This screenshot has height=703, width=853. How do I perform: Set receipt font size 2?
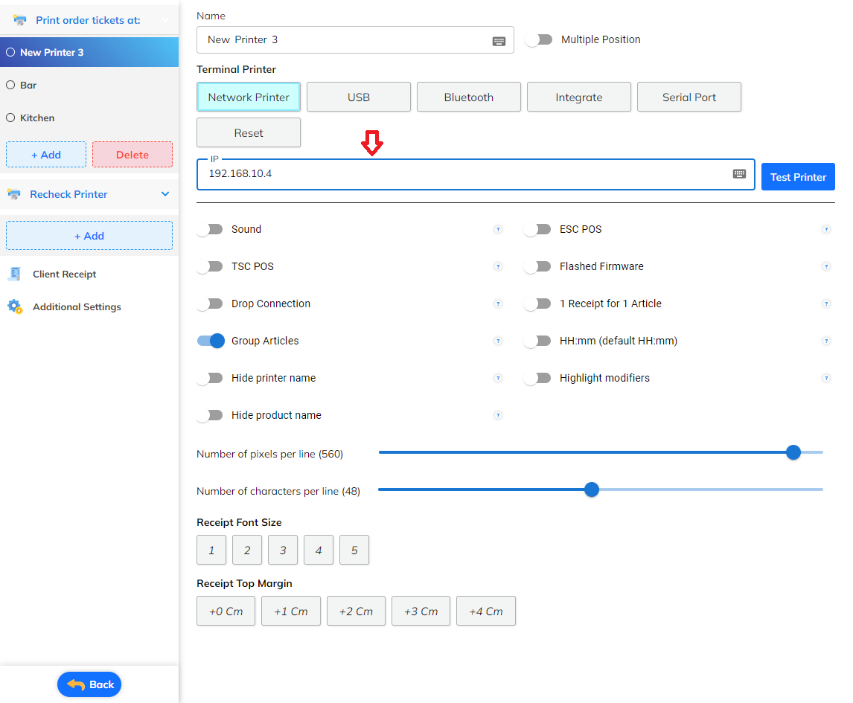click(x=247, y=550)
